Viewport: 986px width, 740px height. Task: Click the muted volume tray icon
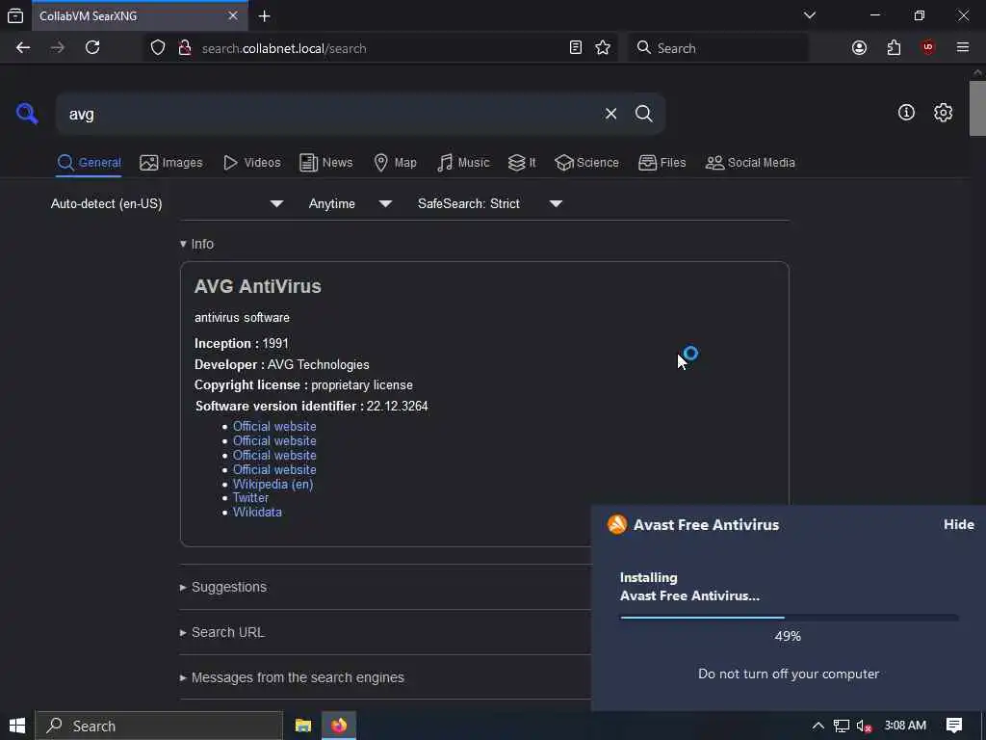click(x=865, y=727)
